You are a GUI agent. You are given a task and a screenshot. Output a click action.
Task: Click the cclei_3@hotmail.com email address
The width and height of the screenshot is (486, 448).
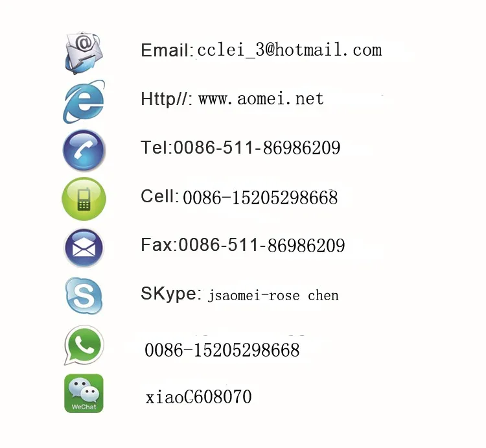pyautogui.click(x=289, y=50)
